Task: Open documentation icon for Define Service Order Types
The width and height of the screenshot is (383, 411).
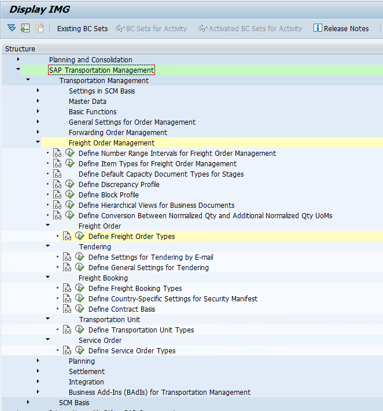Action: coord(67,350)
